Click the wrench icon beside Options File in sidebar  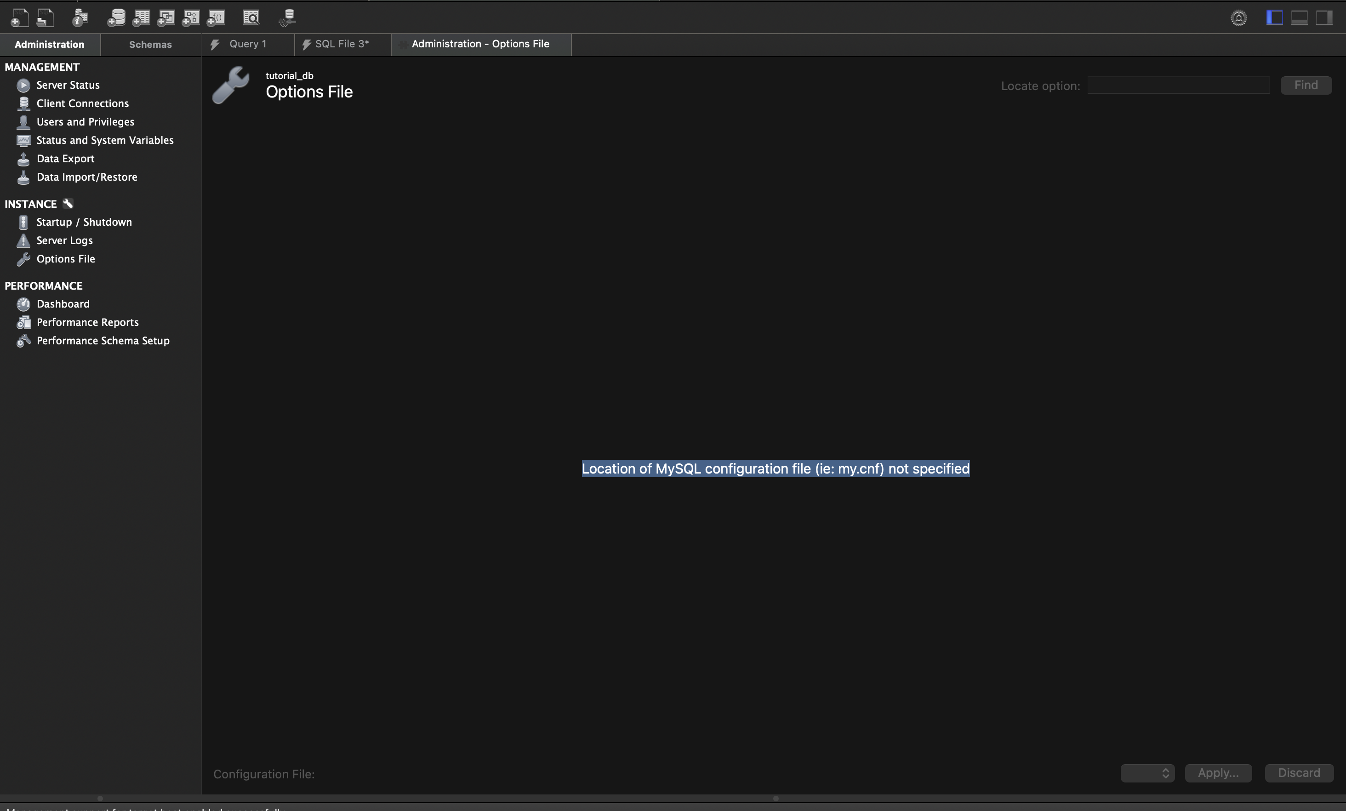click(x=23, y=259)
